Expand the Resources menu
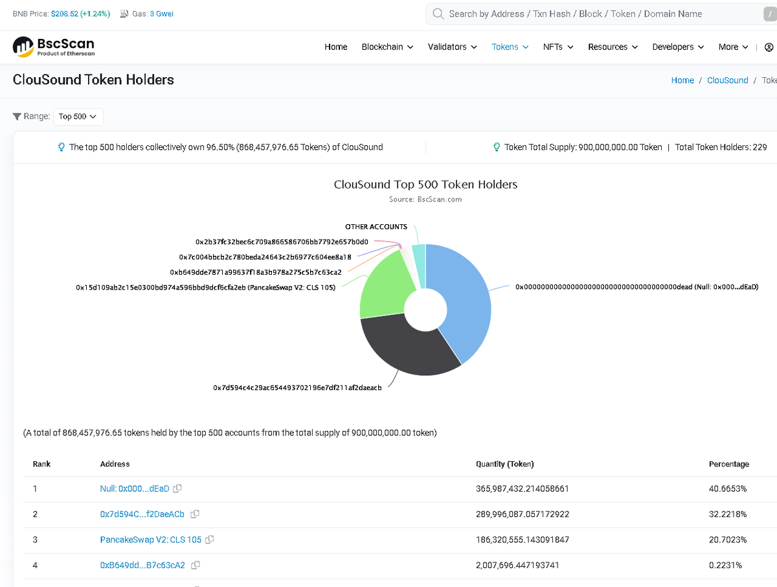 pyautogui.click(x=613, y=47)
